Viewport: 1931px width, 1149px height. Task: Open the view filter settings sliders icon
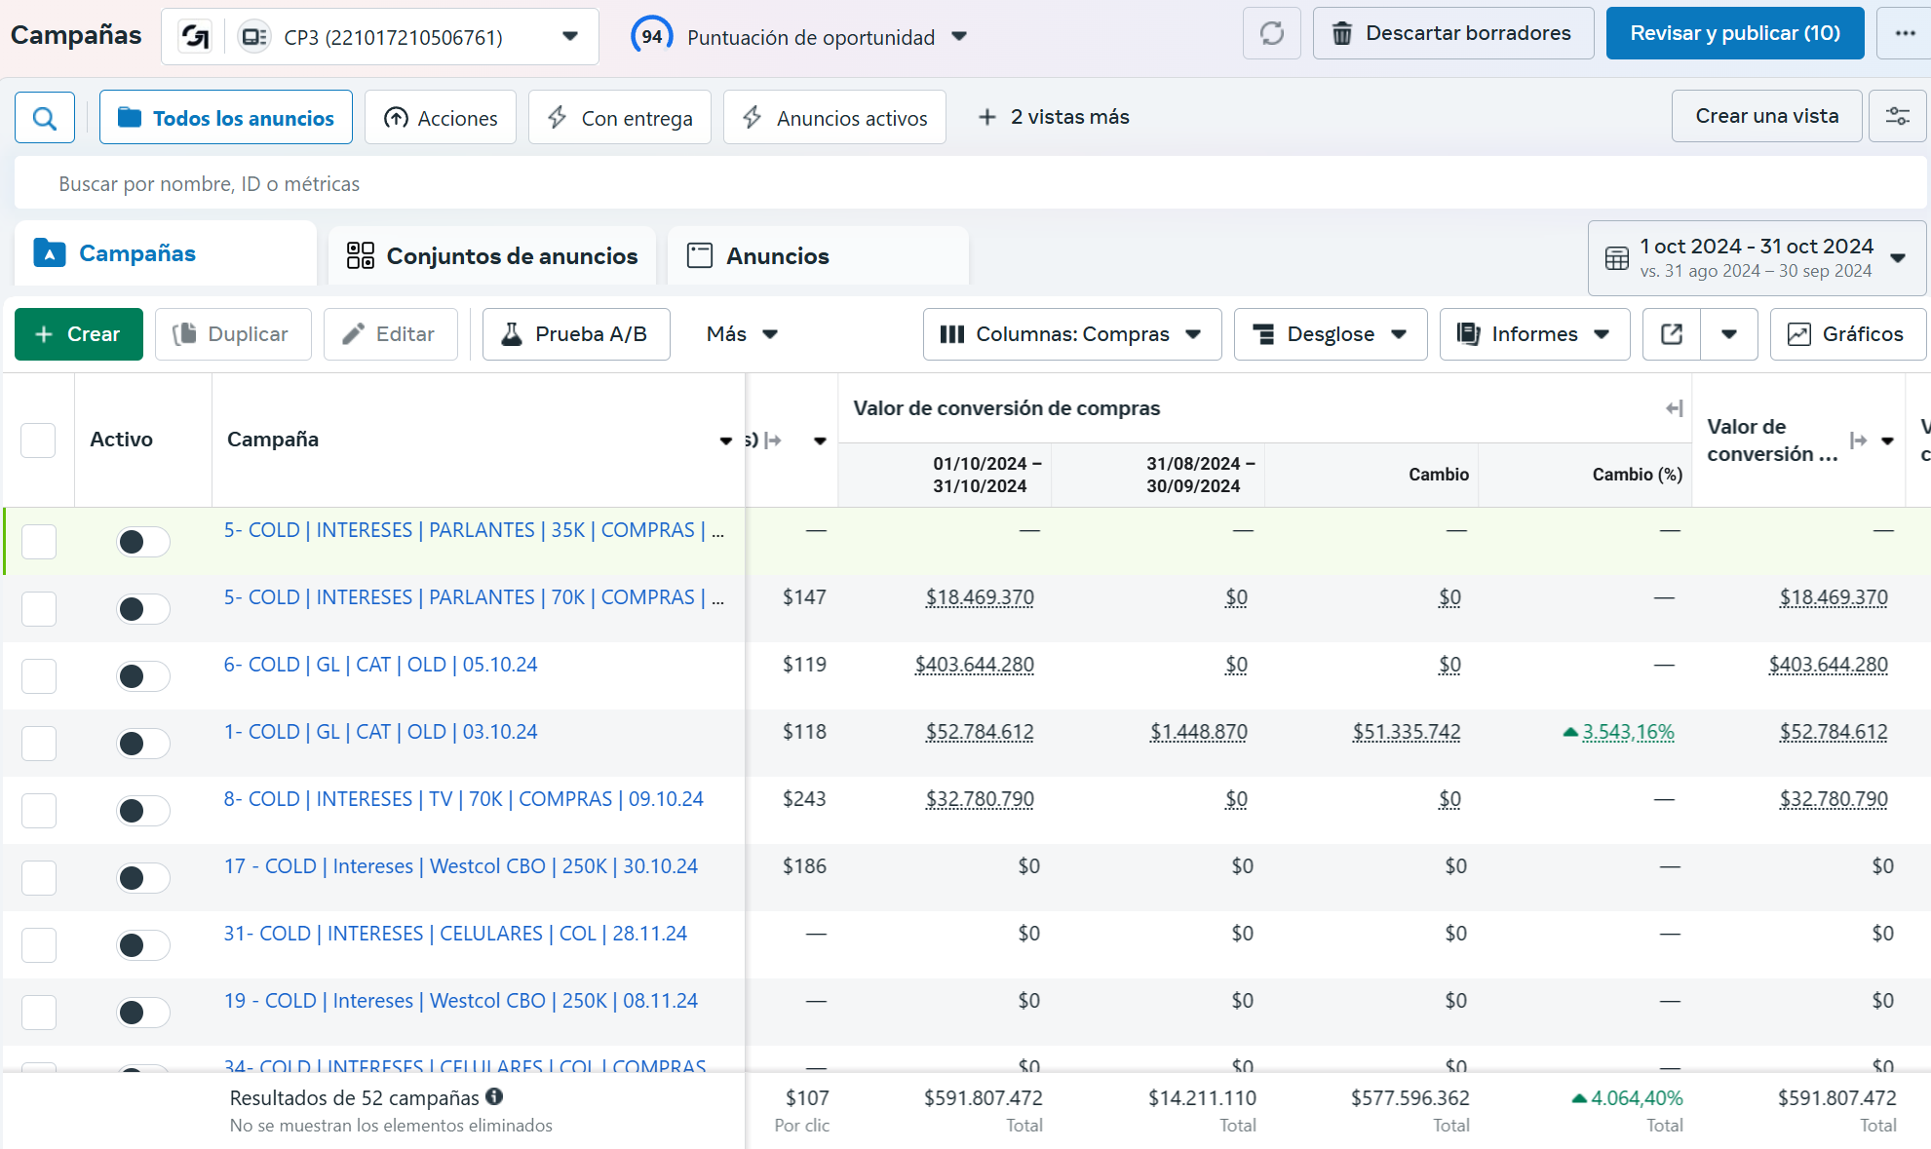1897,116
